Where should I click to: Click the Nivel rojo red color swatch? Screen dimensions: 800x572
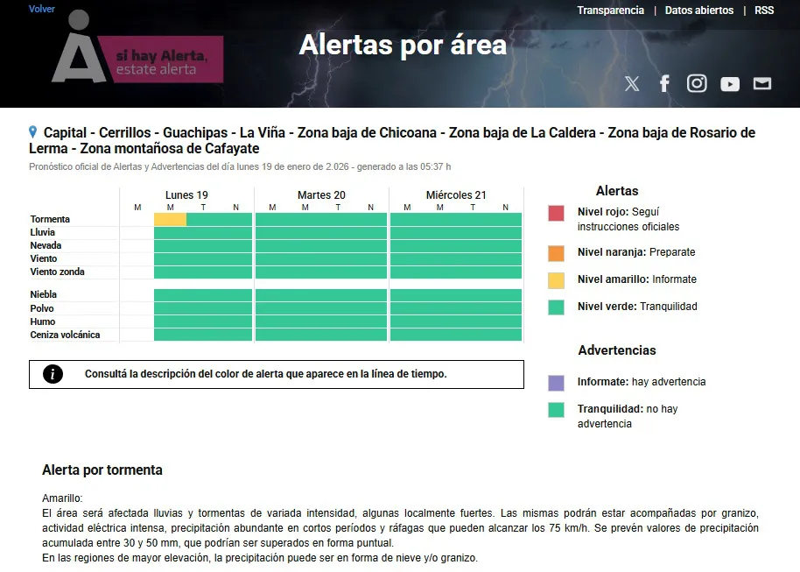[x=556, y=213]
